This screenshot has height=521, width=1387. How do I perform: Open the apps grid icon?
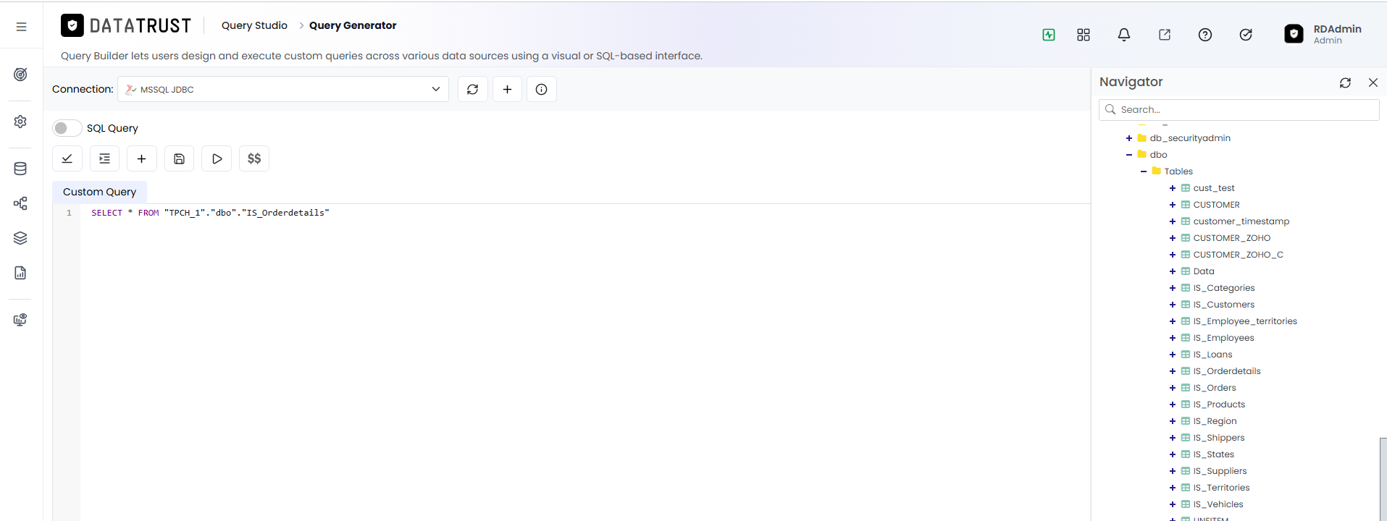click(1084, 35)
